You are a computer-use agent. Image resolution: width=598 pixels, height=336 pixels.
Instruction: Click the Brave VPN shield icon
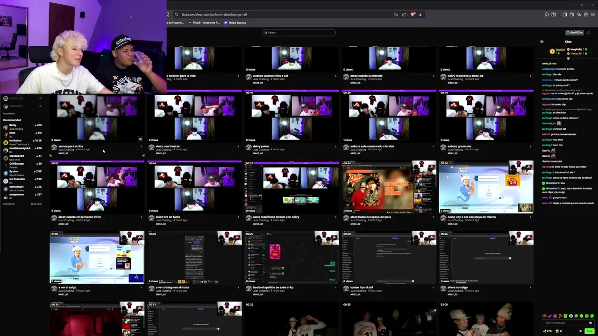[585, 14]
